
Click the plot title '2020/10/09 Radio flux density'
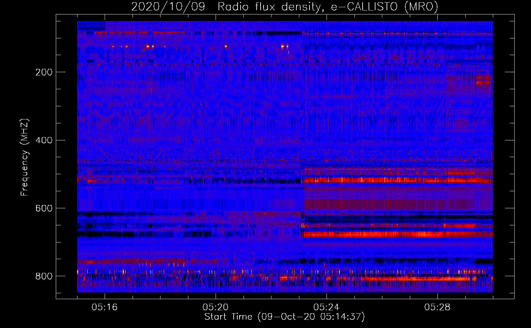point(285,7)
